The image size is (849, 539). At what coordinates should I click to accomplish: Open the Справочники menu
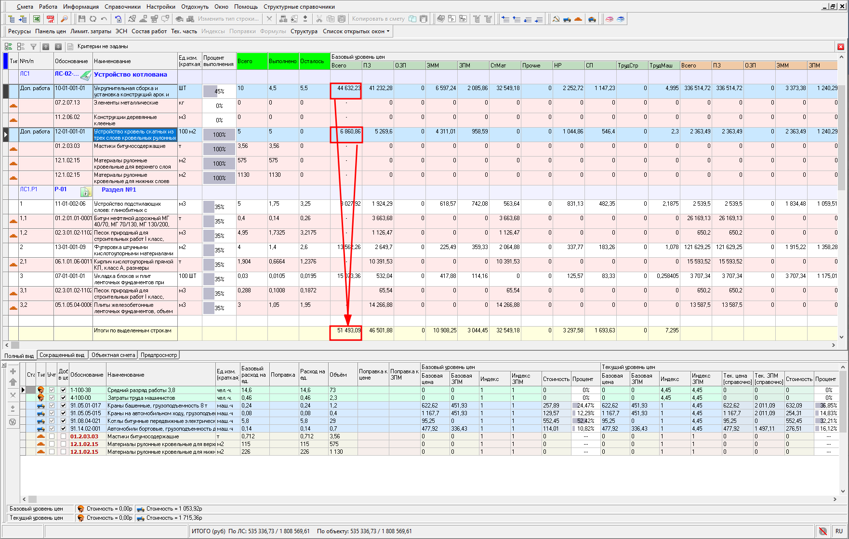click(x=122, y=7)
